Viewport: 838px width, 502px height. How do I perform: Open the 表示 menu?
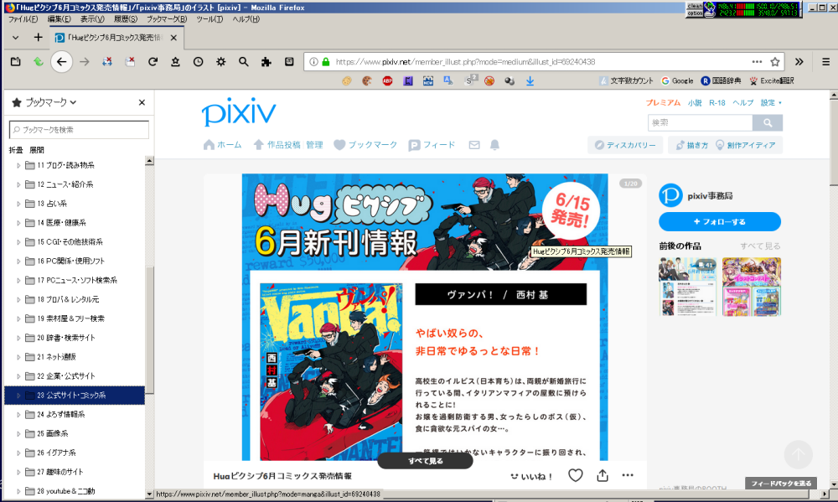92,18
